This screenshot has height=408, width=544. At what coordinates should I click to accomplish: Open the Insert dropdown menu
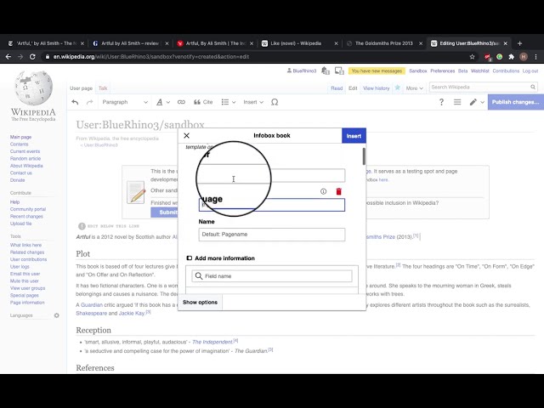point(253,102)
